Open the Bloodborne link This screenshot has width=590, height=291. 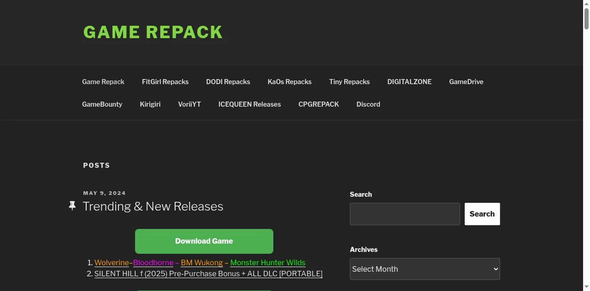(153, 263)
